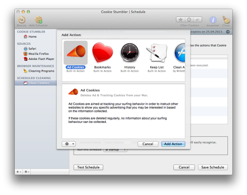
Task: Click the Add Action button
Action: (x=173, y=144)
